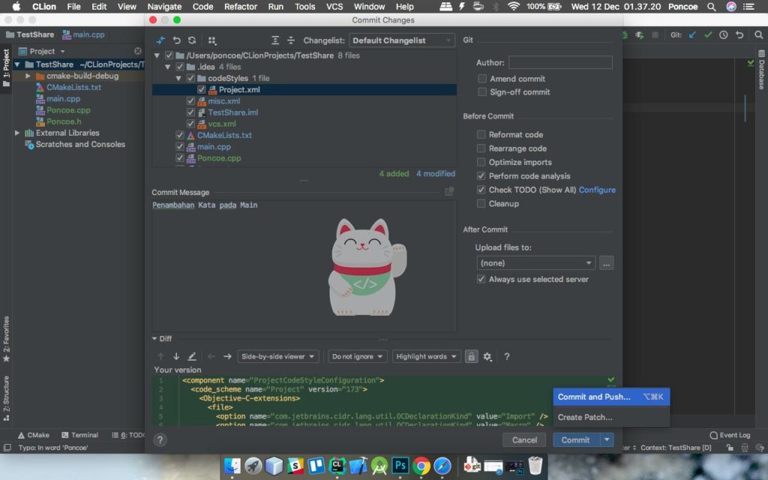Select Create Patch from the popup menu
The image size is (768, 480).
coord(611,417)
